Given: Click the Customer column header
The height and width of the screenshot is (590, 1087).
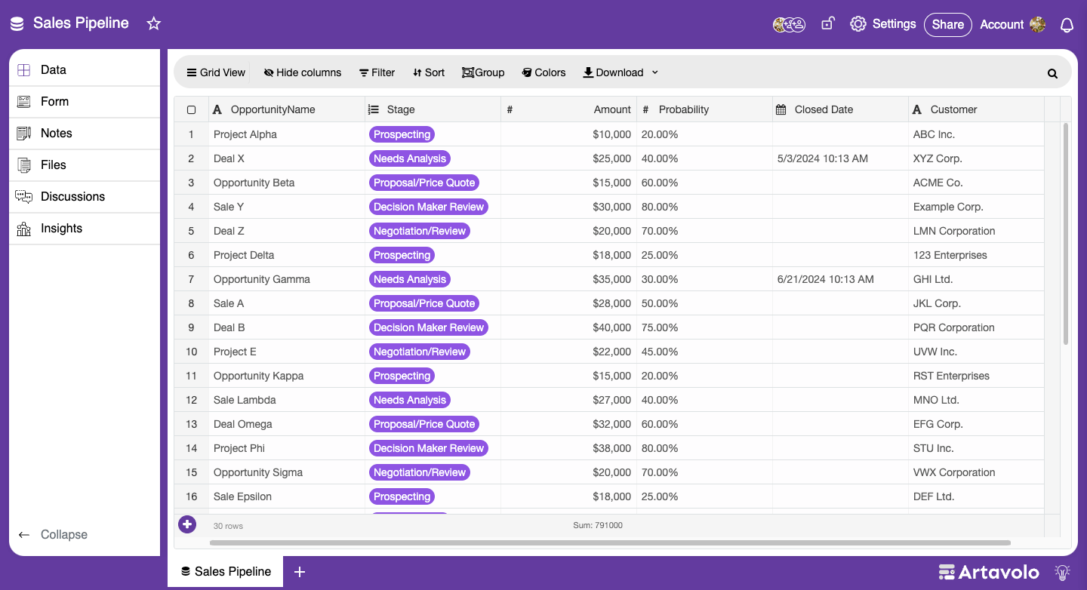Looking at the screenshot, I should [976, 109].
